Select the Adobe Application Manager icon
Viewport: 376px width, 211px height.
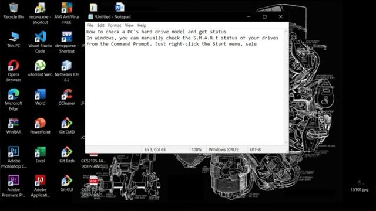(40, 186)
